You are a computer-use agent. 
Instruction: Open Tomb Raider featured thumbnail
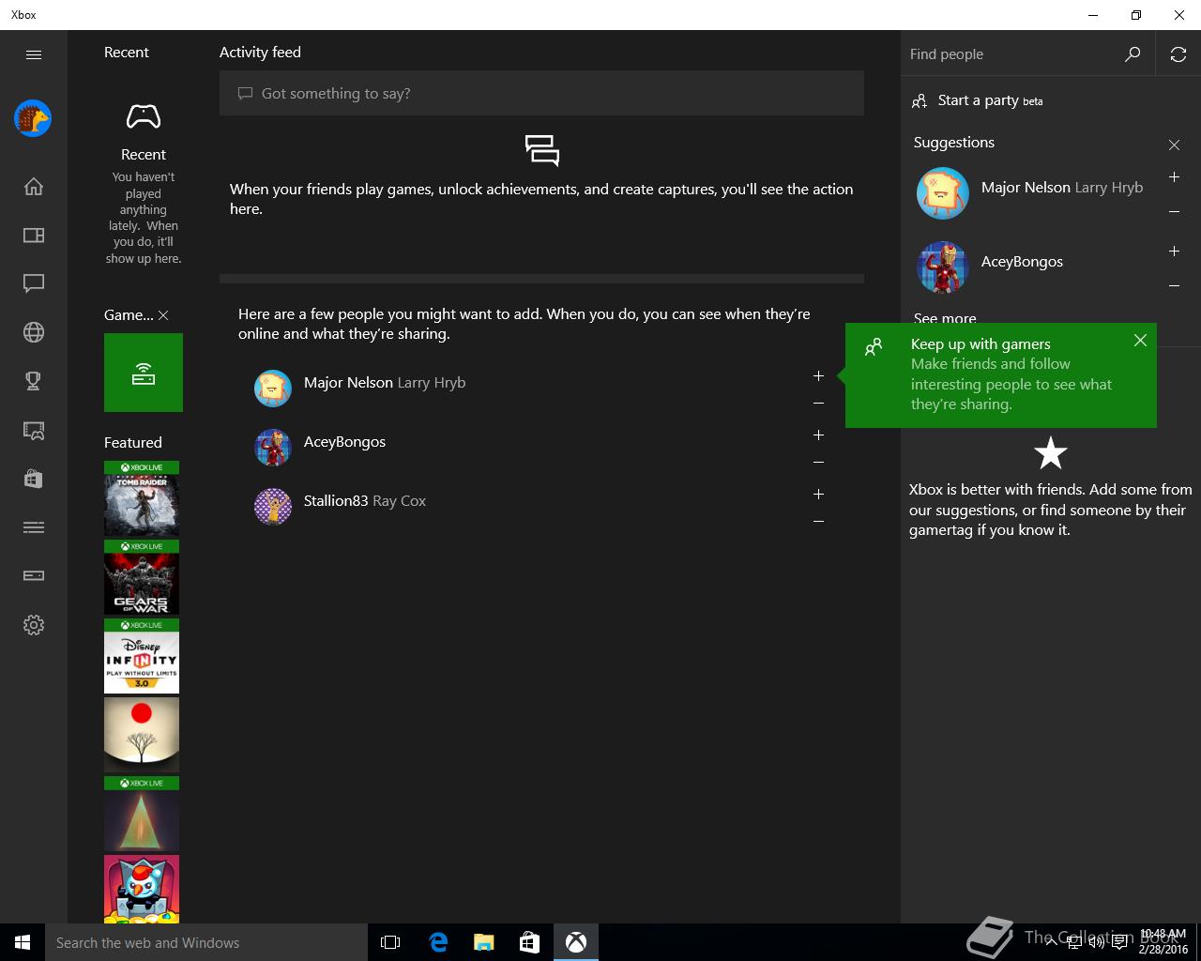click(x=142, y=498)
